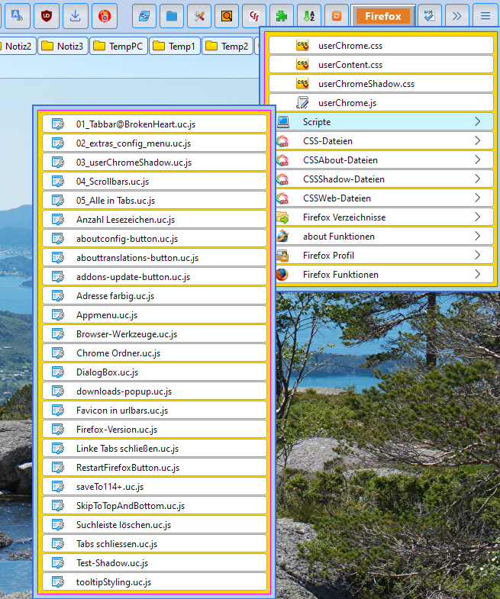Open the Notiz3 bookmark folder

point(63,47)
